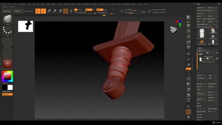The image size is (222, 125).
Task: Toggle the Zsub sculpt mode
Action: click(105, 10)
